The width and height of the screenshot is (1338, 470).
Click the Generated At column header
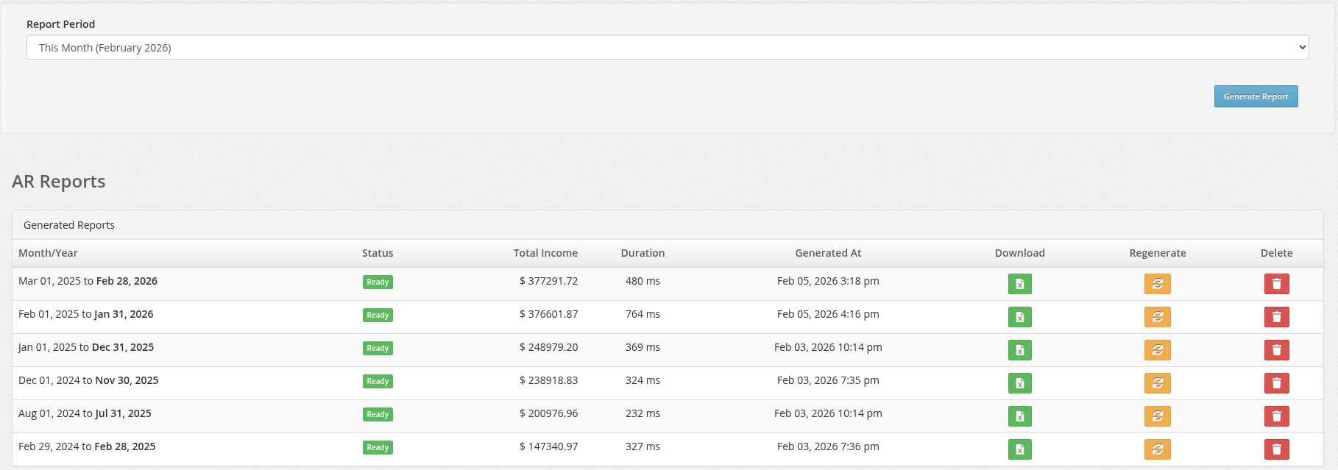[828, 253]
